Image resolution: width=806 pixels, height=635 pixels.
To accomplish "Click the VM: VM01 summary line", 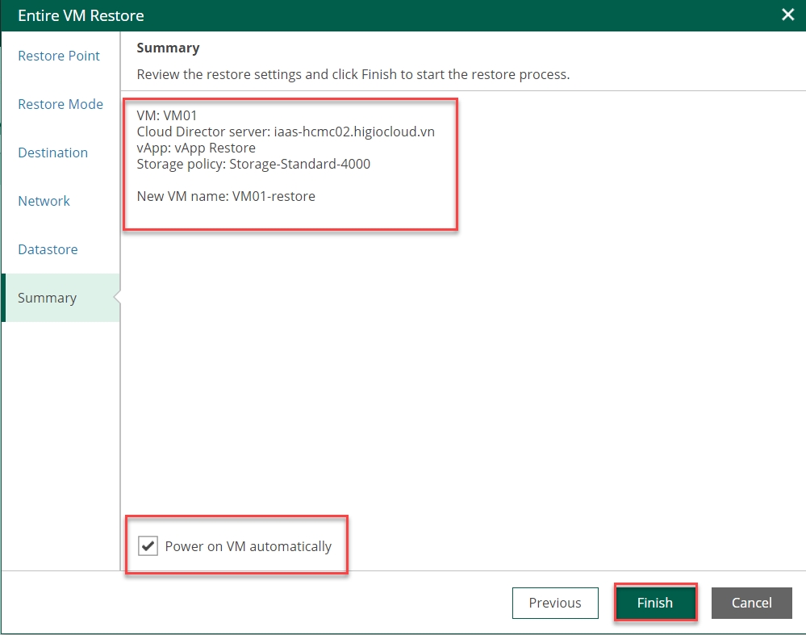I will [x=166, y=116].
